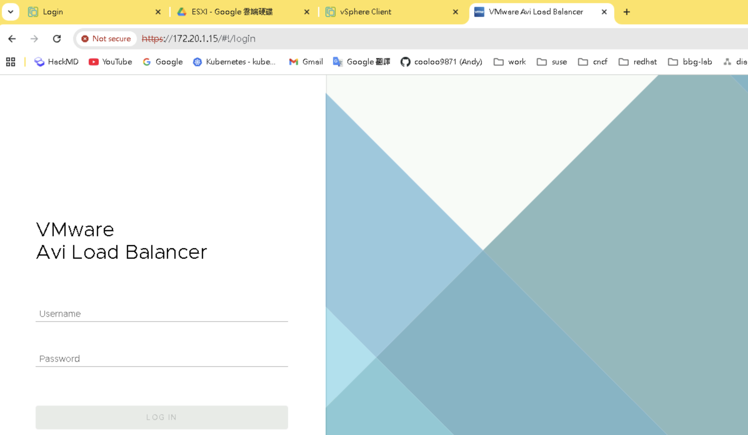Open the cooloo9871 (Andy) GitHub bookmark
The width and height of the screenshot is (748, 435).
tap(441, 62)
